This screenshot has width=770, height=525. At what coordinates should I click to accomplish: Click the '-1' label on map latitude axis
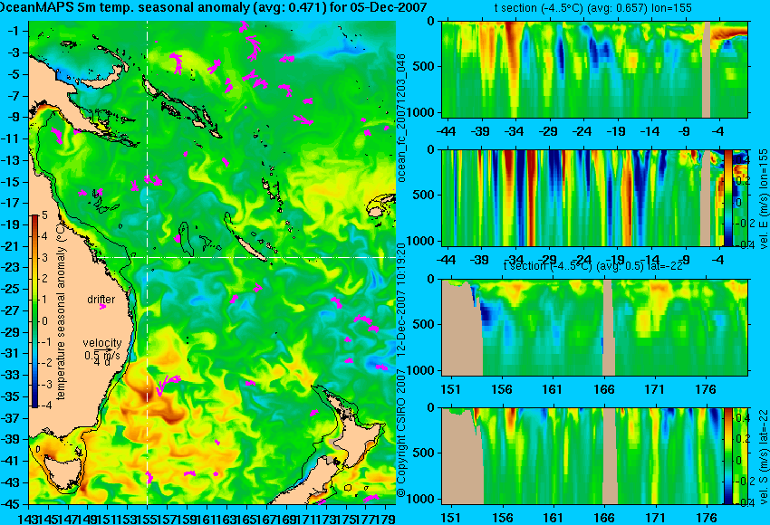[13, 32]
